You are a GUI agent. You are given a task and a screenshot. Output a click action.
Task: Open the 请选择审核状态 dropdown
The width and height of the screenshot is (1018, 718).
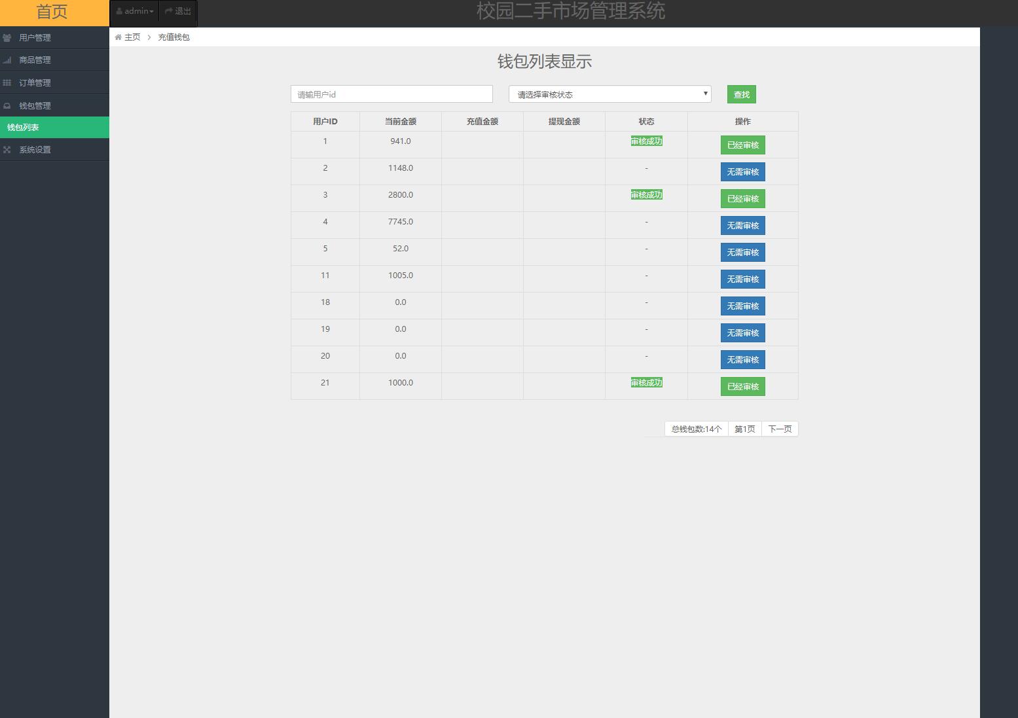tap(610, 94)
